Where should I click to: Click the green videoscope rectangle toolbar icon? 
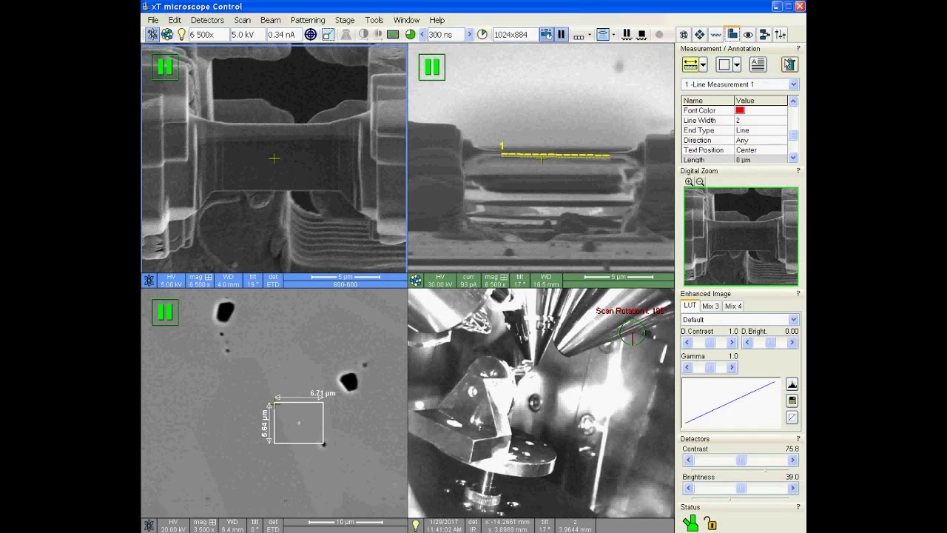pyautogui.click(x=393, y=34)
